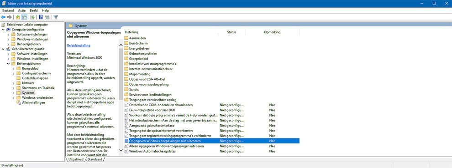
Task: Click policy icon beside Ontbrekende COM-onderdelen downloaden
Action: tap(126, 105)
